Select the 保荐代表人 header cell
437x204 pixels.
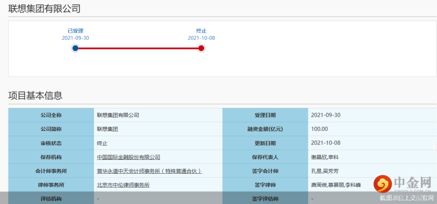pos(265,157)
